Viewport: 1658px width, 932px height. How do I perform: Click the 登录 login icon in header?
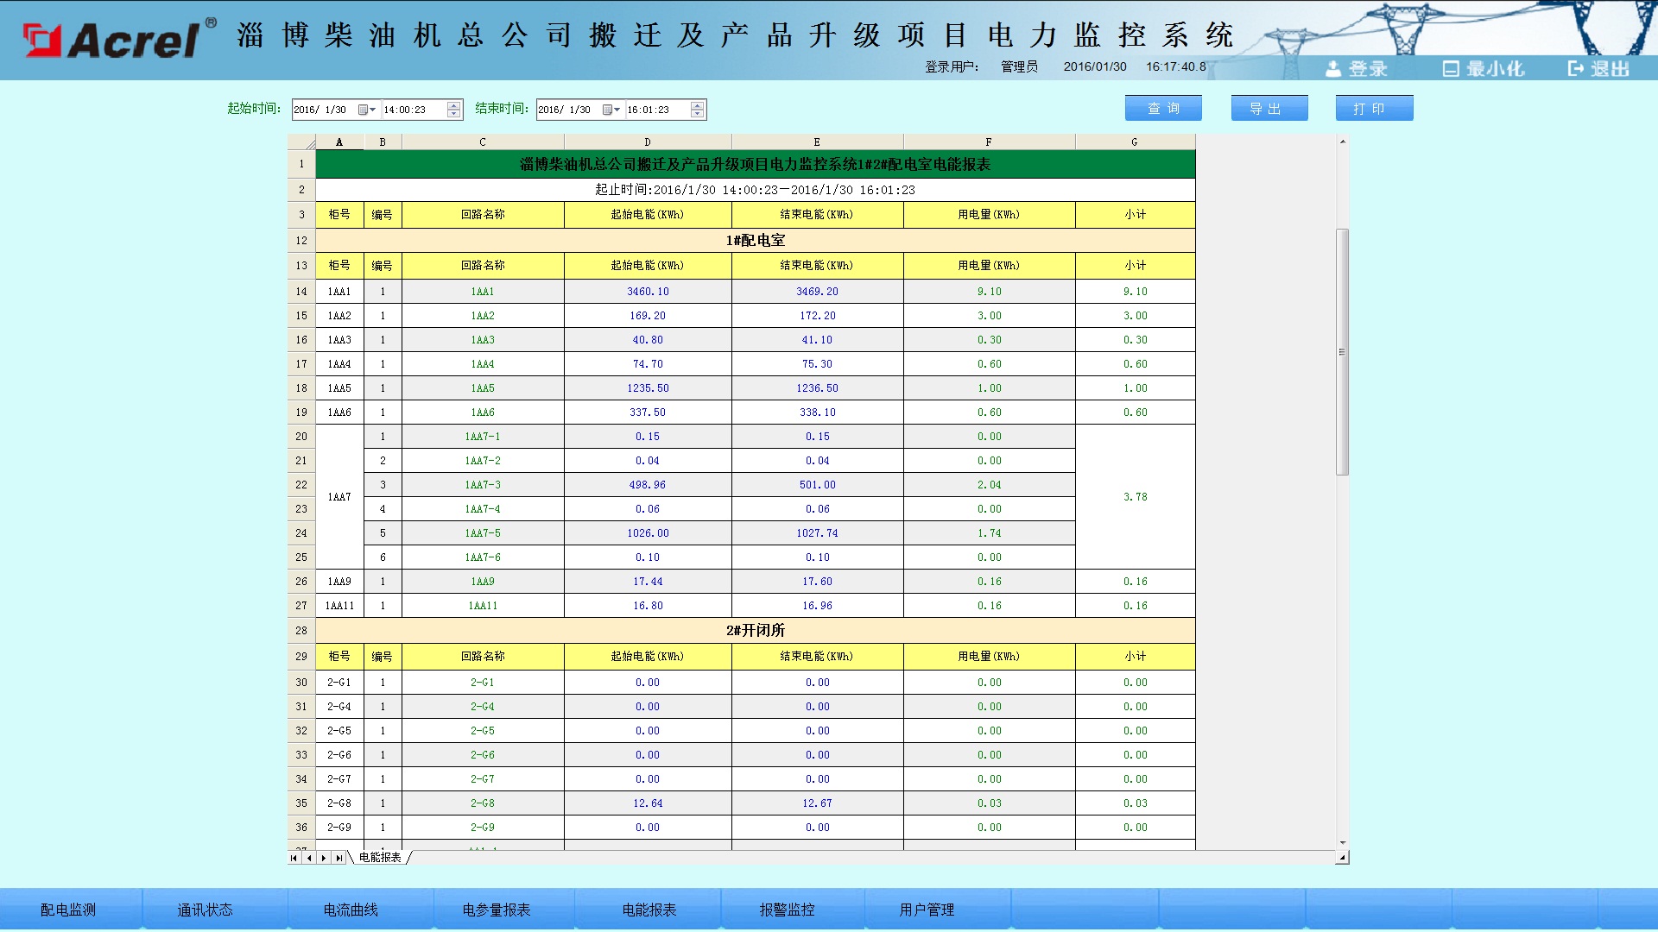point(1334,69)
